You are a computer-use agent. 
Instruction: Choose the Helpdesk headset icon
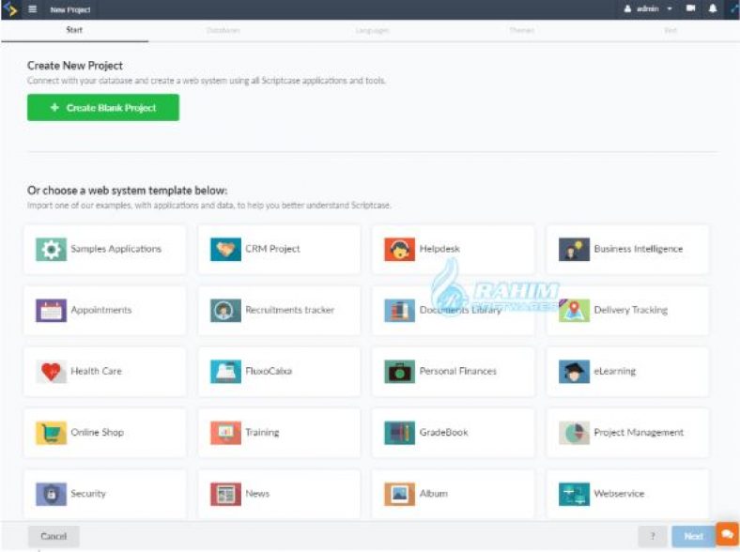pos(400,249)
